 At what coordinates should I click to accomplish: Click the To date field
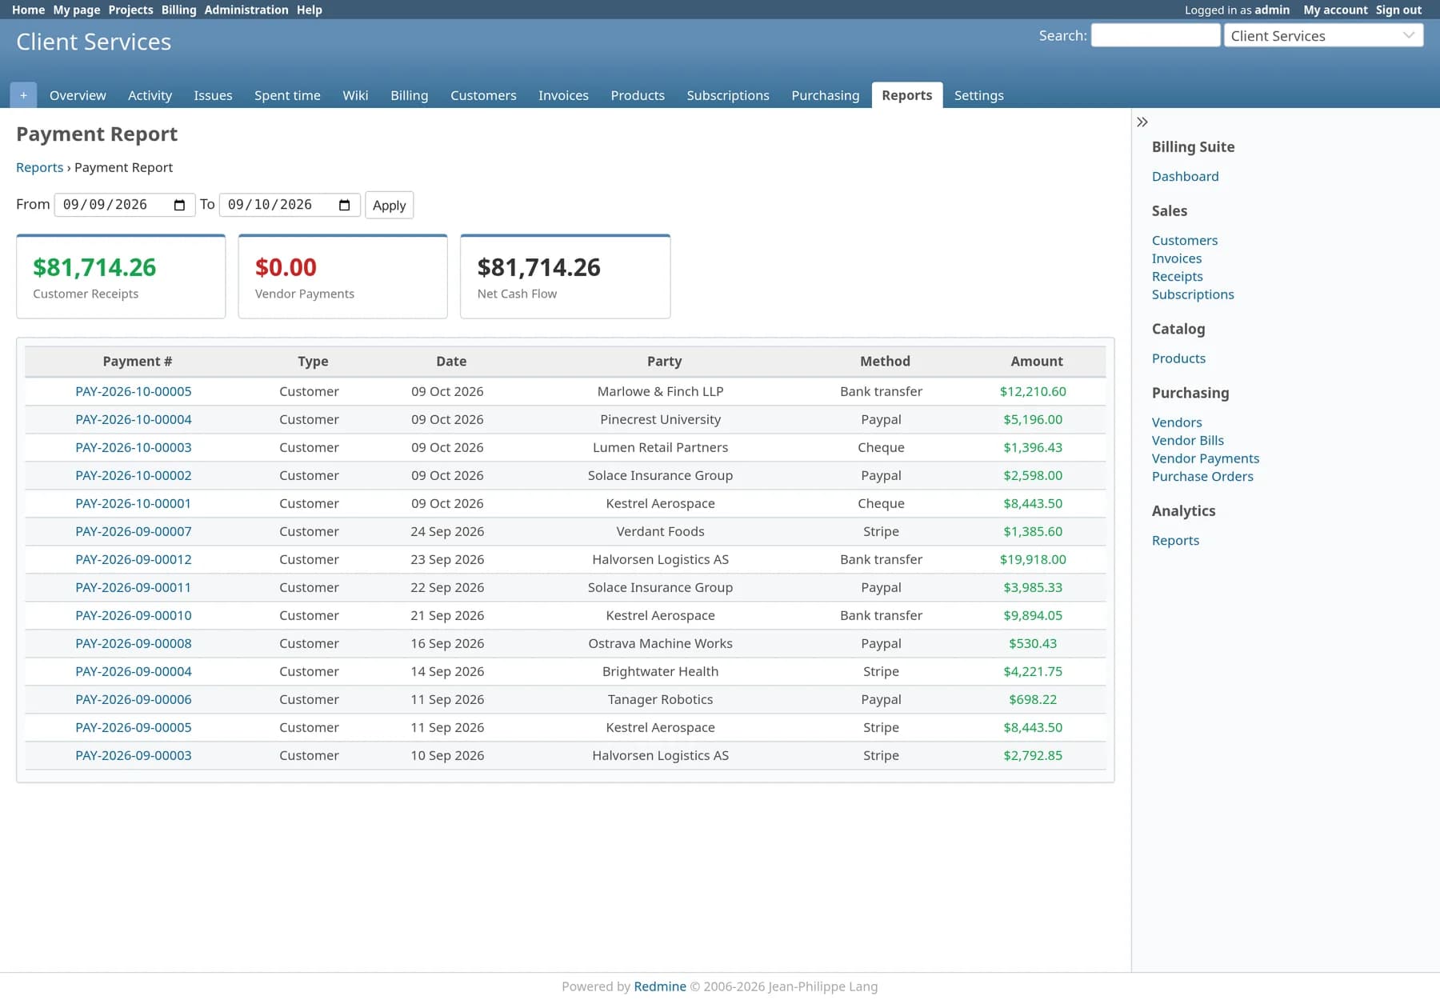290,206
